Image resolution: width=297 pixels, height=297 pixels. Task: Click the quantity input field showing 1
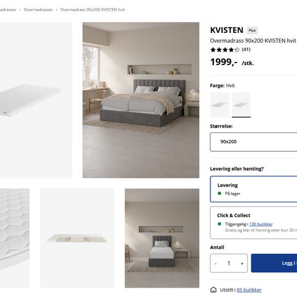point(229,263)
